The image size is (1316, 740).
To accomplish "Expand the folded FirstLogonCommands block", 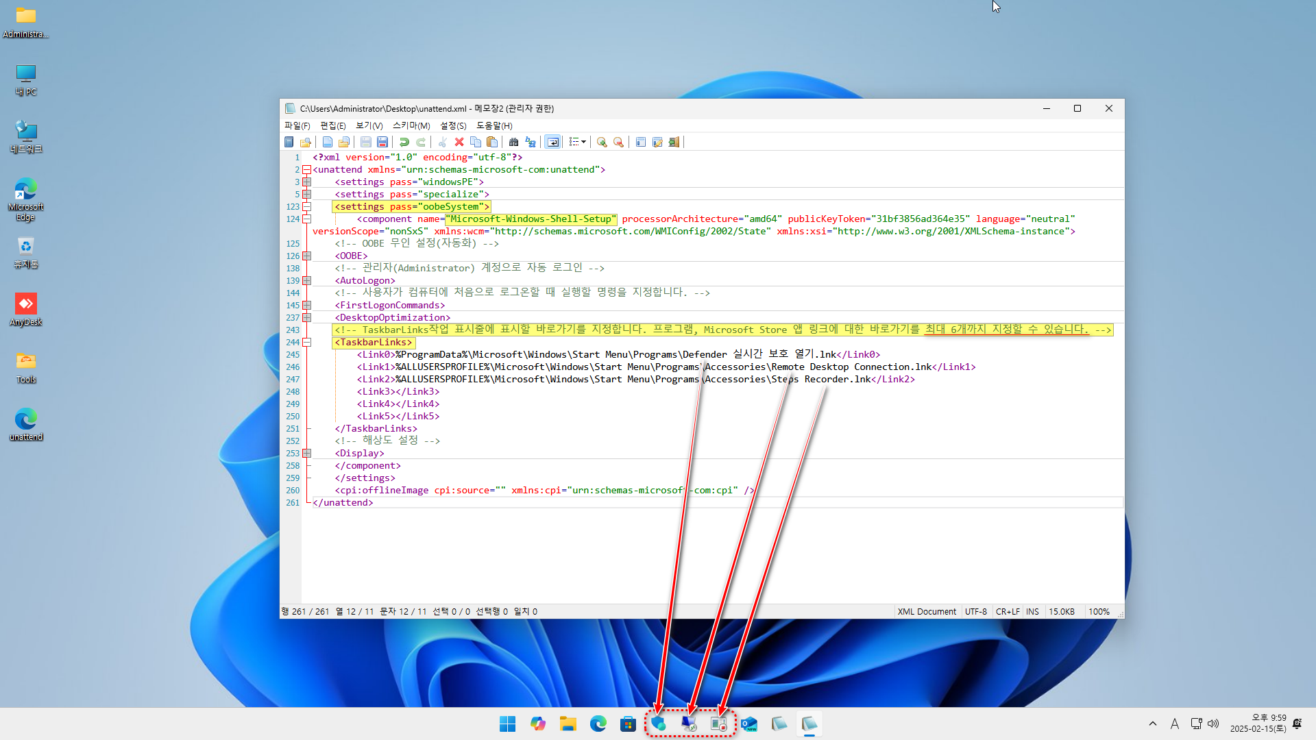I will (307, 306).
